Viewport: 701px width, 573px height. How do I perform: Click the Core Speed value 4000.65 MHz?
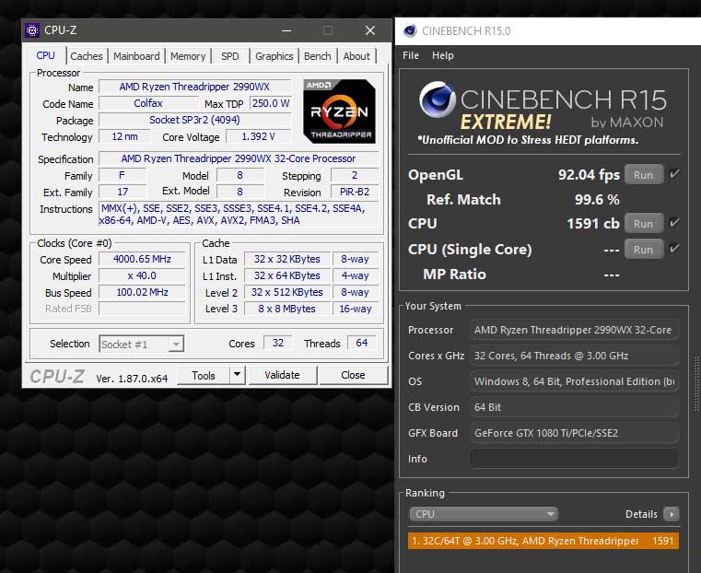click(142, 259)
